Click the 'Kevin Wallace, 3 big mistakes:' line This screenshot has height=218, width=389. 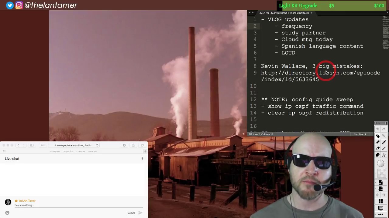(x=312, y=66)
